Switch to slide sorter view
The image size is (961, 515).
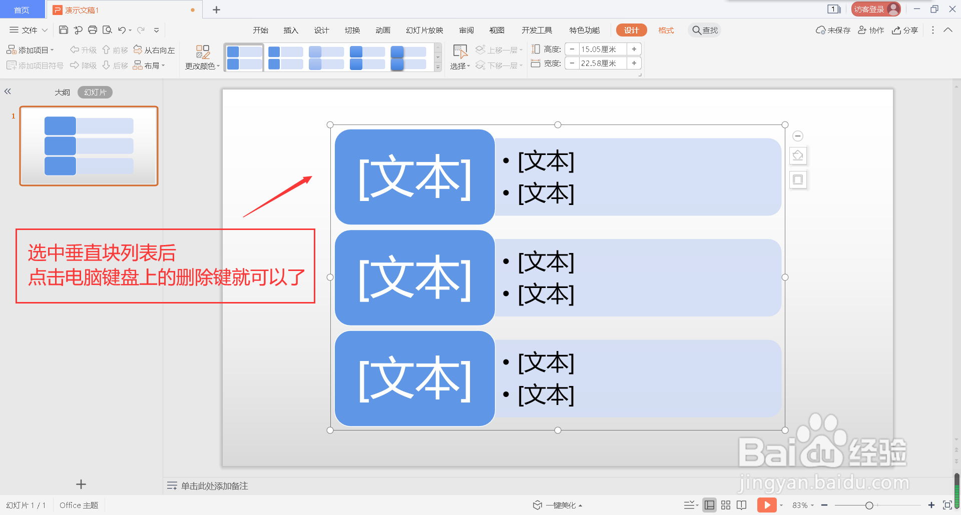click(x=726, y=505)
